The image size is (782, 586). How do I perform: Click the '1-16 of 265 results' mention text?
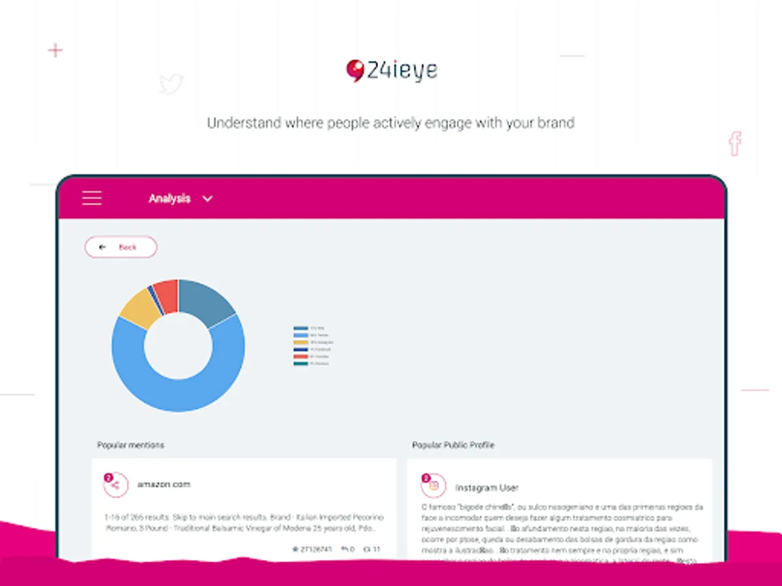click(x=244, y=523)
